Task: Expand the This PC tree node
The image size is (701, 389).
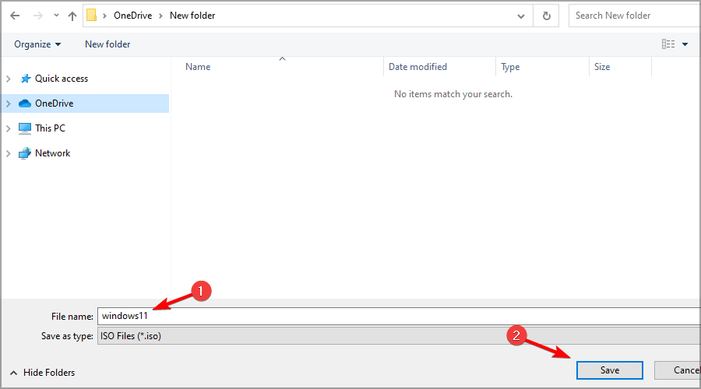Action: tap(9, 128)
